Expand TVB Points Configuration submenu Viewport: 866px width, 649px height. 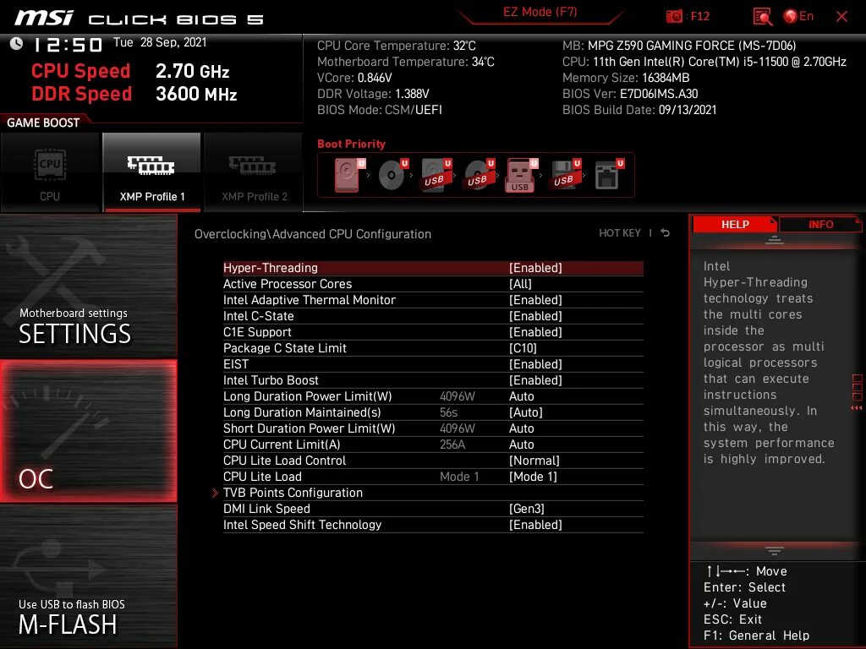293,493
